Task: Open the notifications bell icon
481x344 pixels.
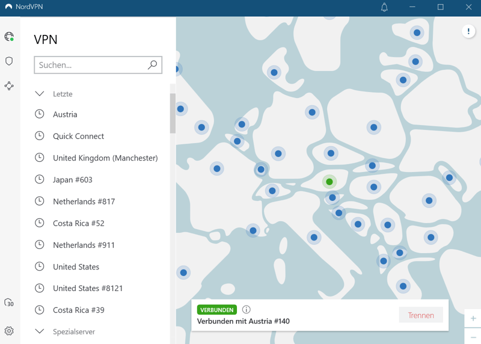Action: (x=384, y=7)
